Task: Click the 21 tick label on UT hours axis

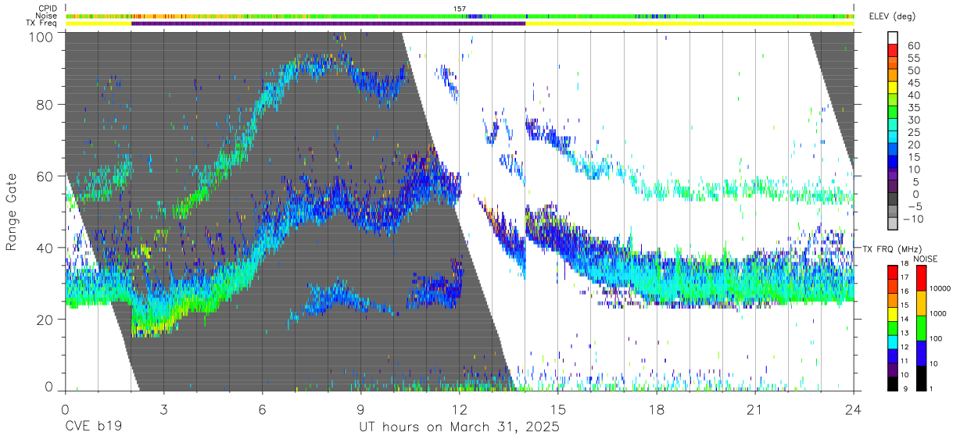Action: pyautogui.click(x=755, y=409)
